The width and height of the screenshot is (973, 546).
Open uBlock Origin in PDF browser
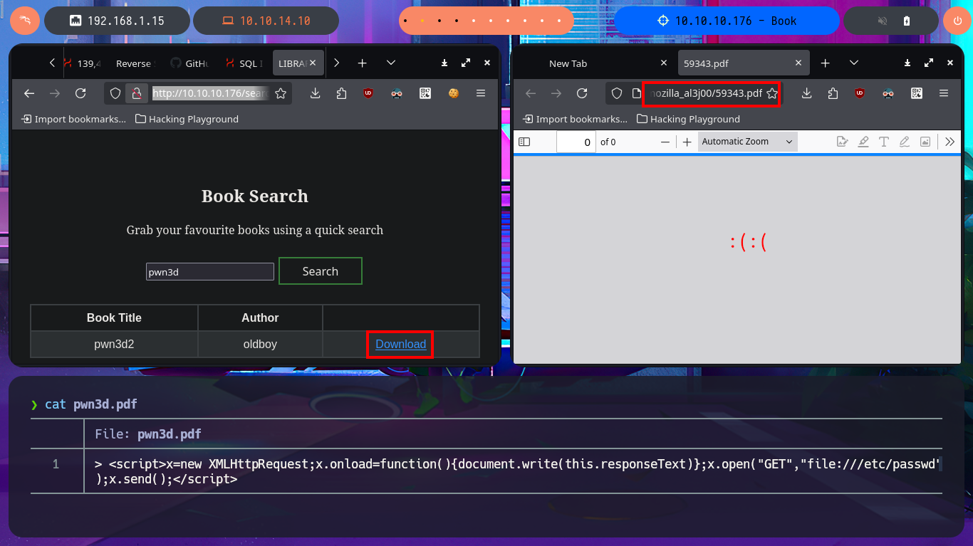(x=860, y=93)
